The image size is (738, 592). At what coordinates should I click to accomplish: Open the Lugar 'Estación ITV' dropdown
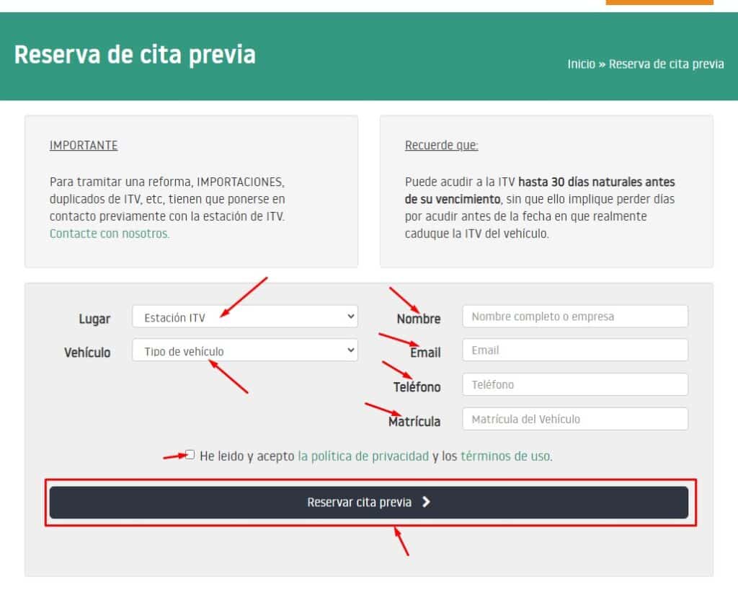coord(245,317)
